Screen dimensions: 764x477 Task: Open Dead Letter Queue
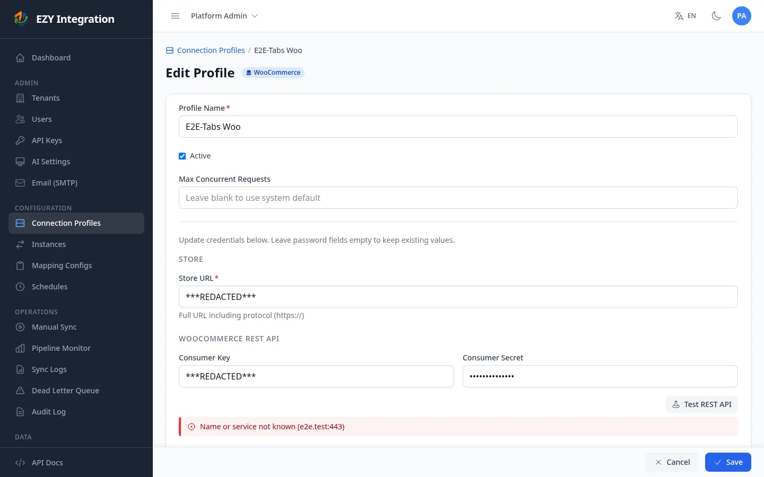tap(76, 391)
